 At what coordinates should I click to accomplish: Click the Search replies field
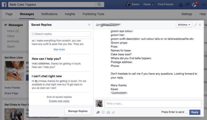point(61,34)
